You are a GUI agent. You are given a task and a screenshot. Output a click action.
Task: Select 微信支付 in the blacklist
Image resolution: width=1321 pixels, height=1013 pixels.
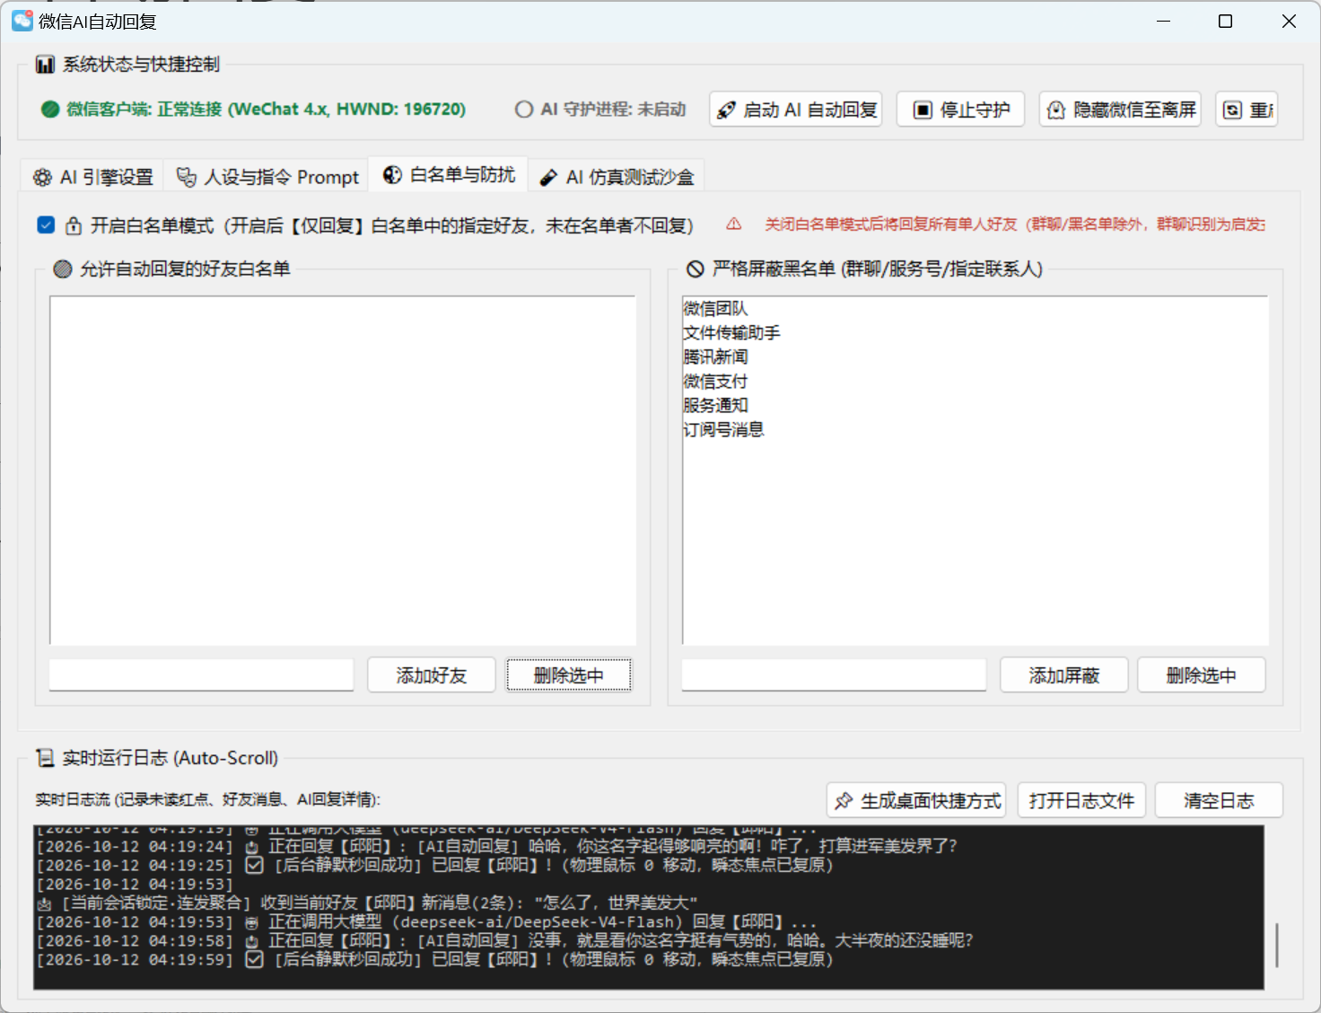pyautogui.click(x=715, y=382)
